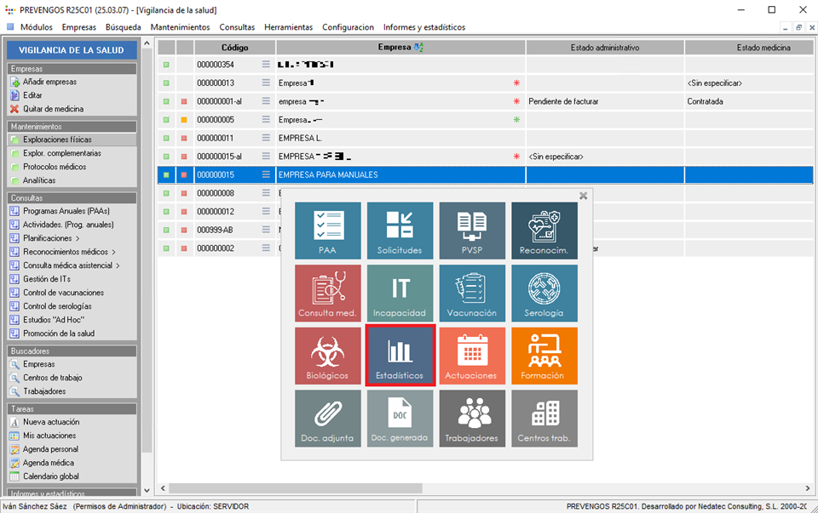Viewport: 818px width, 513px height.
Task: Open the Herramientas menu
Action: click(x=288, y=27)
